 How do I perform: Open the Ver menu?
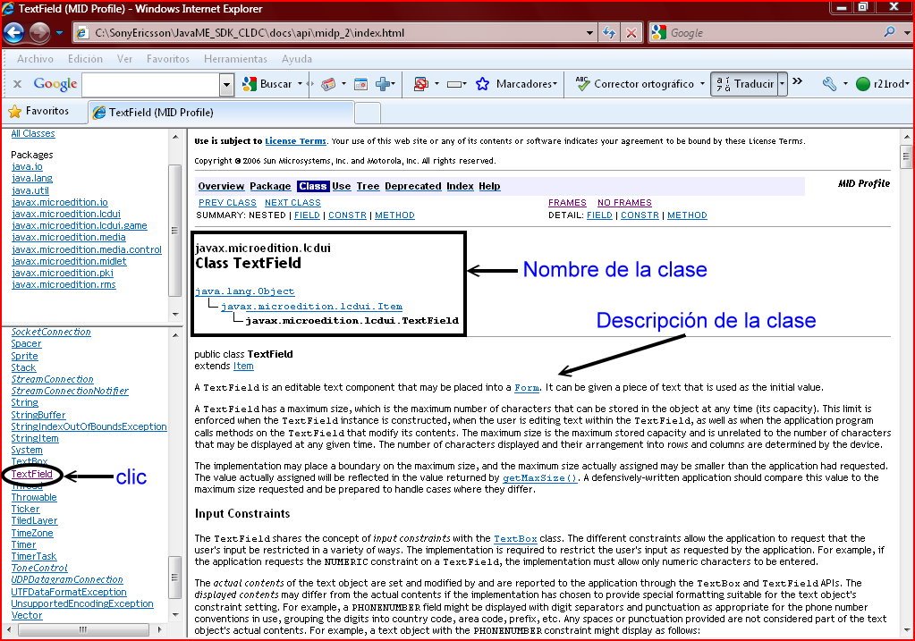pyautogui.click(x=124, y=59)
